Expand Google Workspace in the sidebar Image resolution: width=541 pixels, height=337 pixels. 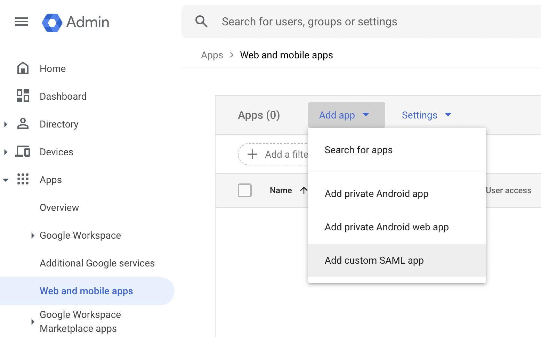pyautogui.click(x=32, y=235)
